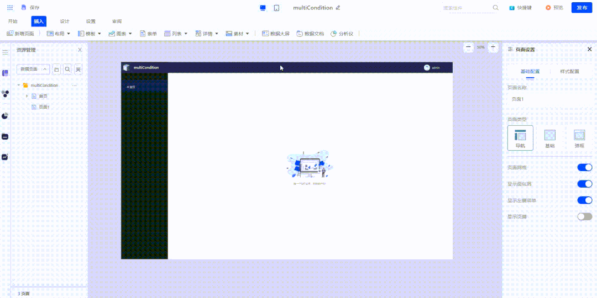The height and width of the screenshot is (298, 597).
Task: Insert 数据文档 data document
Action: (x=310, y=34)
